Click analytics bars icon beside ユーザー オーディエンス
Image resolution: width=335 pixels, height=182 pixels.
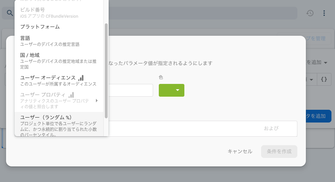coord(81,78)
